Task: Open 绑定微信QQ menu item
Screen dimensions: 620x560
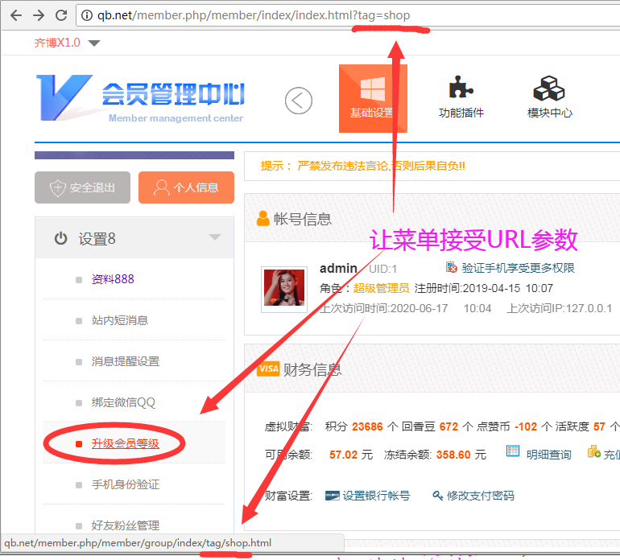Action: click(x=123, y=402)
